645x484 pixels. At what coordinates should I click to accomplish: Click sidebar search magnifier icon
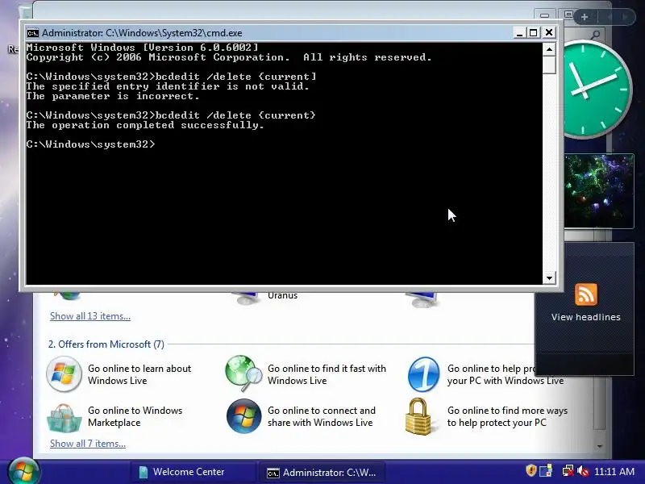coord(595,35)
